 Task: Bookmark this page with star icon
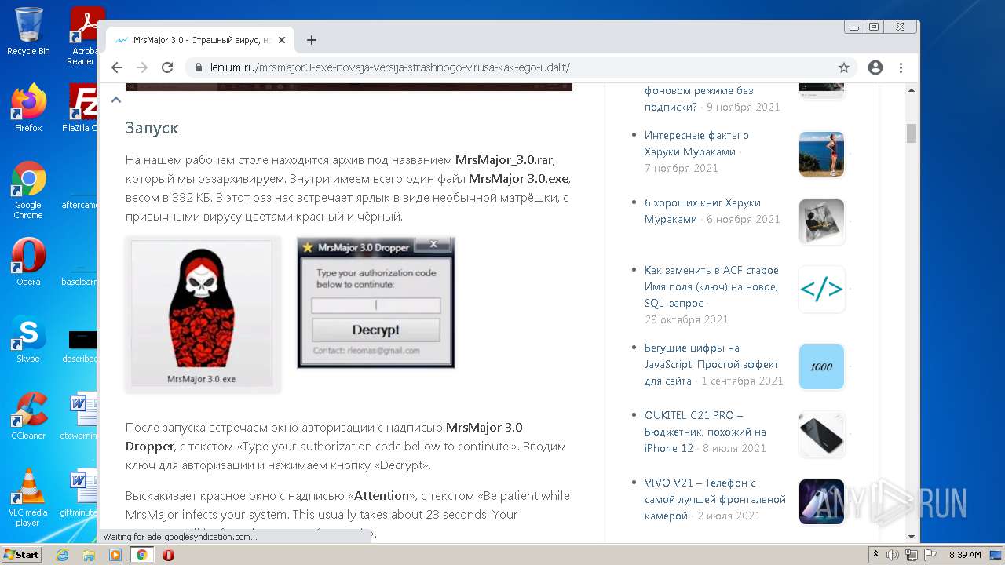point(844,67)
